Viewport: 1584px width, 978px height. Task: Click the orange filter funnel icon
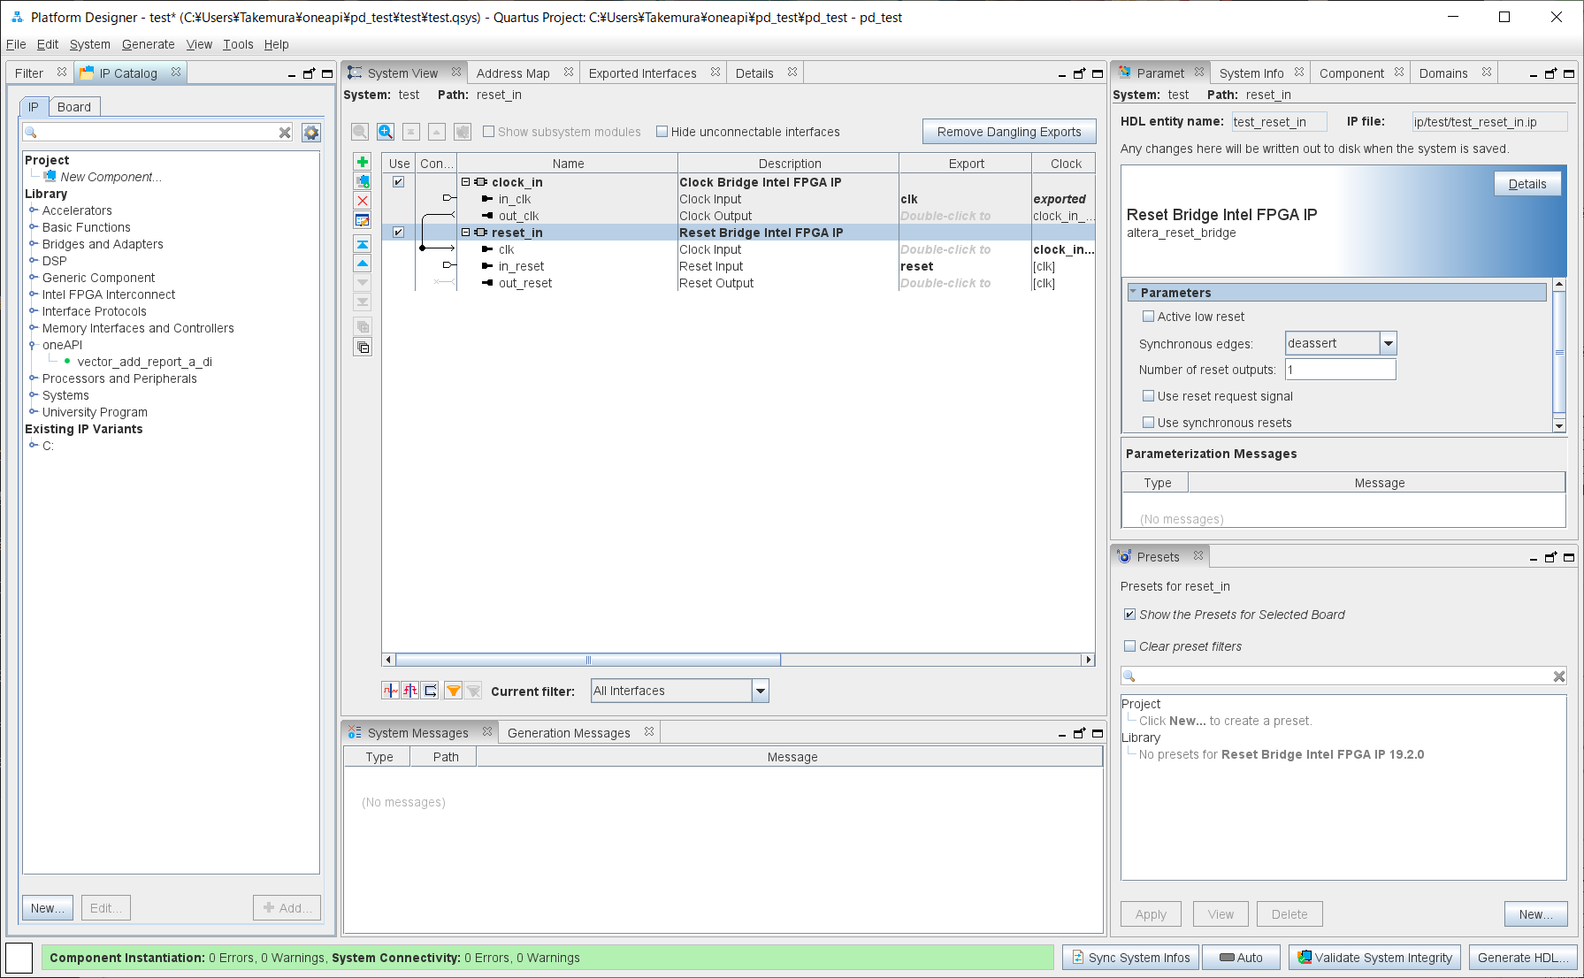pyautogui.click(x=453, y=691)
